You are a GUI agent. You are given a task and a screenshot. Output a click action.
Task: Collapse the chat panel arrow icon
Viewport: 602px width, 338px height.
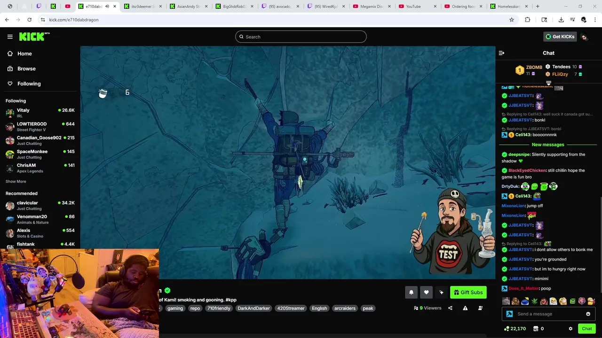[x=501, y=53]
